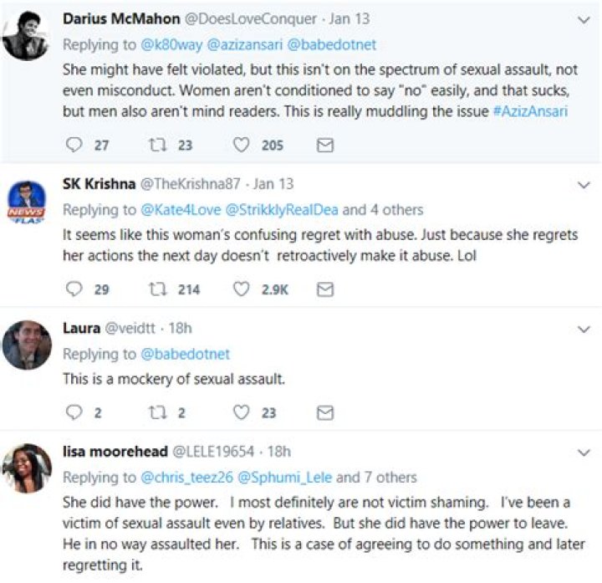602x583 pixels.
Task: Retweet Laura's tweet
Action: [x=156, y=412]
